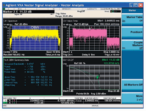Select marker 2 row in marker table

(x=62, y=103)
